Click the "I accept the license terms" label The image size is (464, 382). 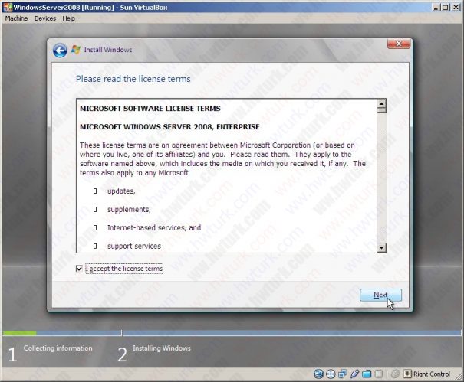point(124,269)
